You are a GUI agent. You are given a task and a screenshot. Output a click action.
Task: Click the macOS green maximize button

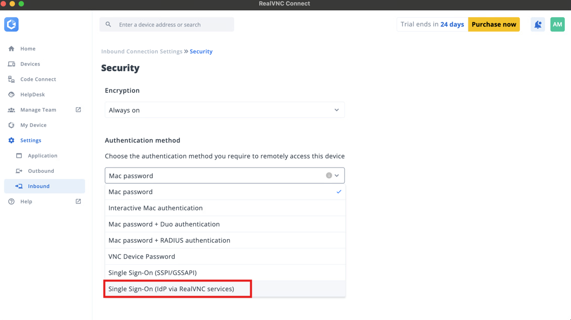[21, 4]
